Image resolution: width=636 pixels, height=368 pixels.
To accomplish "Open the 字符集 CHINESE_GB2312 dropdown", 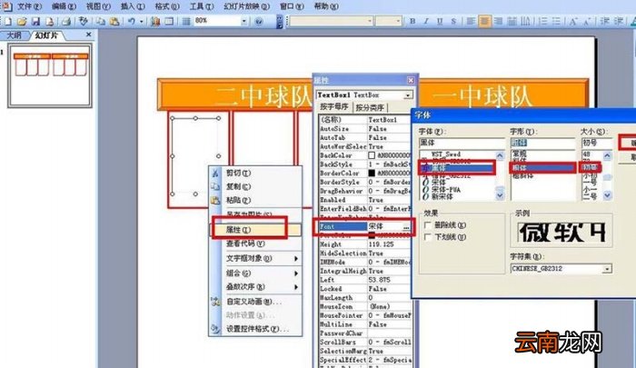I will (607, 269).
